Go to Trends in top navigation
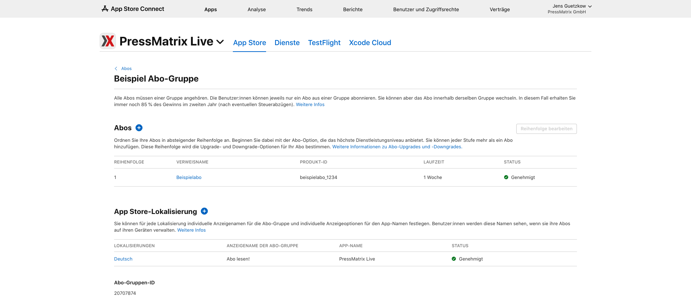This screenshot has height=306, width=691. (304, 9)
